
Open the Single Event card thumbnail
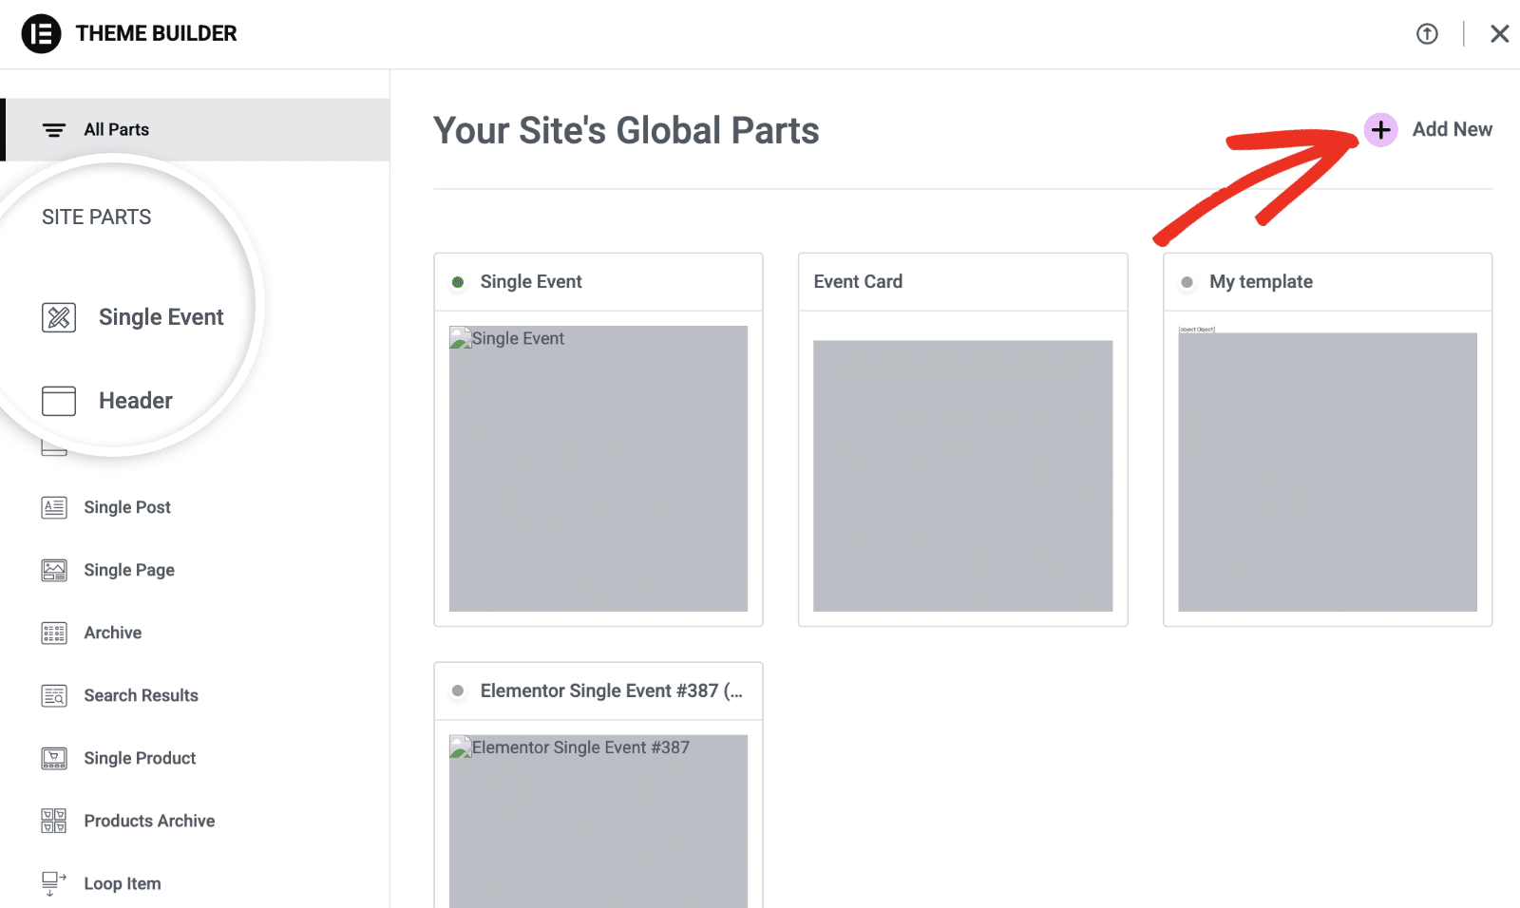coord(598,468)
